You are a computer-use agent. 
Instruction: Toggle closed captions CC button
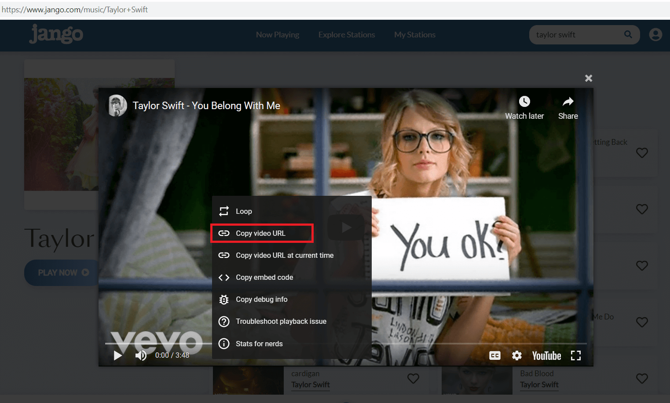pos(495,355)
